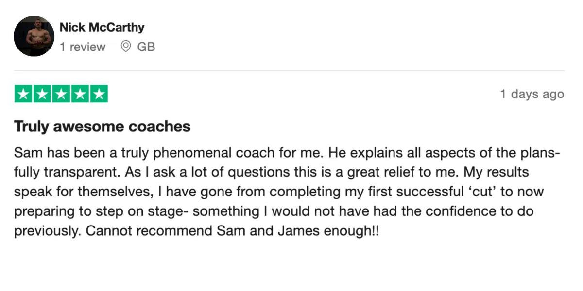The width and height of the screenshot is (583, 291).
Task: Click the reviewer name Nick McCarthy
Action: click(x=102, y=27)
